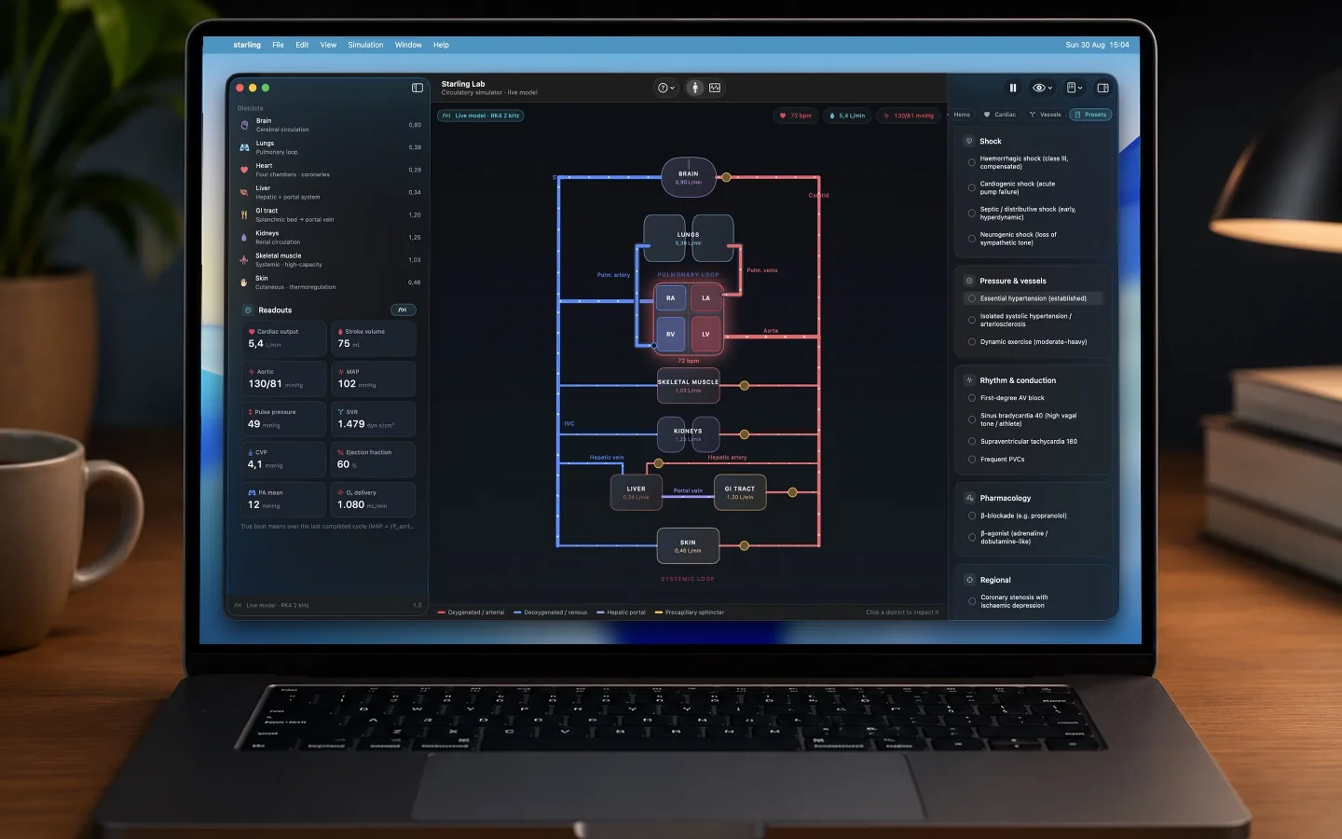
Task: Click the Rhythm & conduction section icon
Action: [969, 380]
